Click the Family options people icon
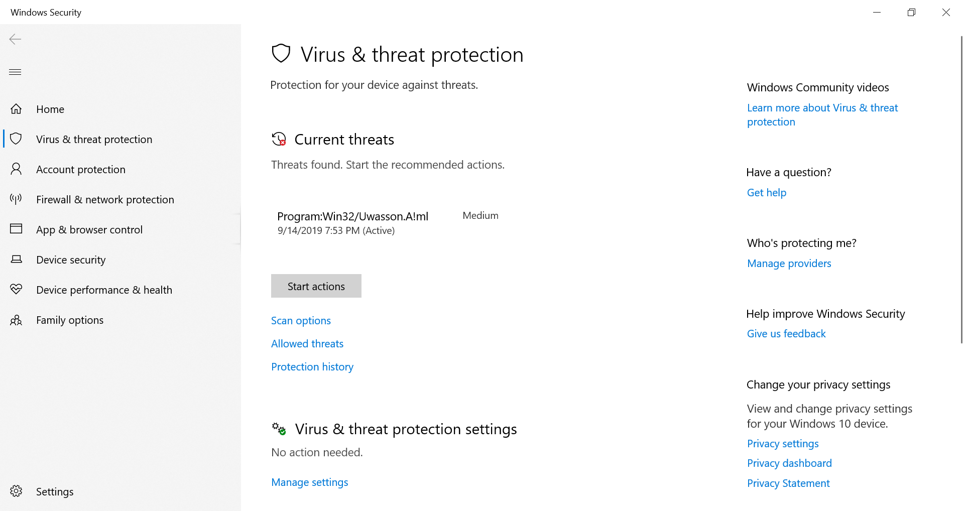The image size is (964, 511). click(x=16, y=320)
